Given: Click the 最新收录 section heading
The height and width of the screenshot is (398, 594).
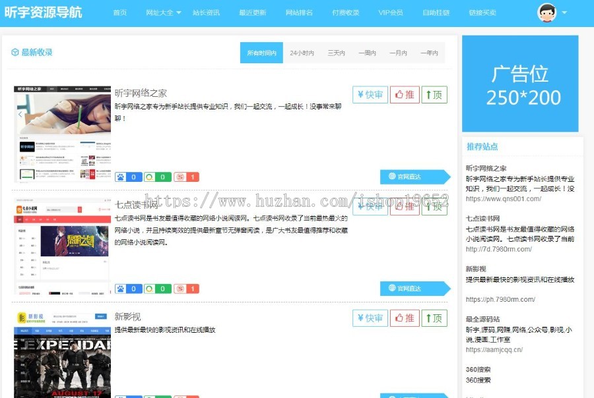Looking at the screenshot, I should click(x=37, y=52).
